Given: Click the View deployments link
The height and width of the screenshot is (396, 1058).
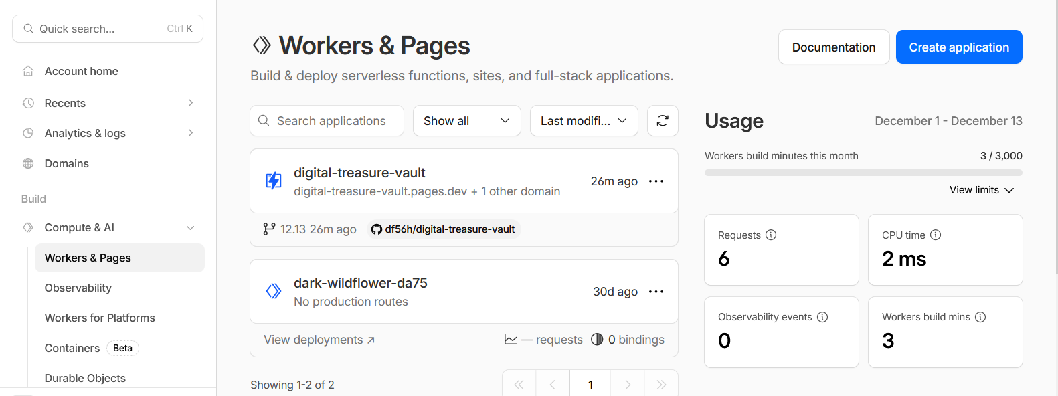Looking at the screenshot, I should click(x=319, y=340).
